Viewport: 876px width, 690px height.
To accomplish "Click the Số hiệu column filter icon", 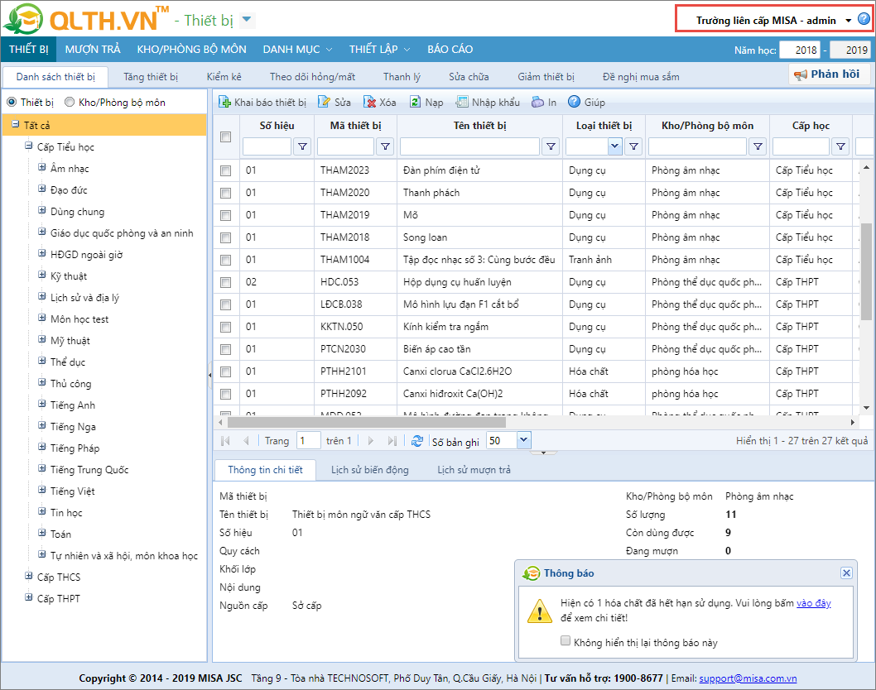I will [x=302, y=146].
